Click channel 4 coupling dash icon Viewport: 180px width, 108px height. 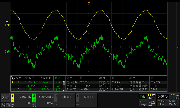(78, 100)
